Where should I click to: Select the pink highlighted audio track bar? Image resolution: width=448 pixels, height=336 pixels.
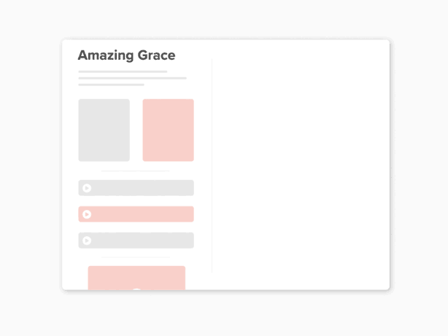(x=136, y=214)
